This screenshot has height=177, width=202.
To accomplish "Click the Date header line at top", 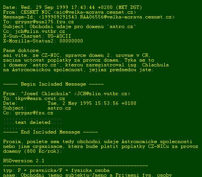I will point(73,7).
